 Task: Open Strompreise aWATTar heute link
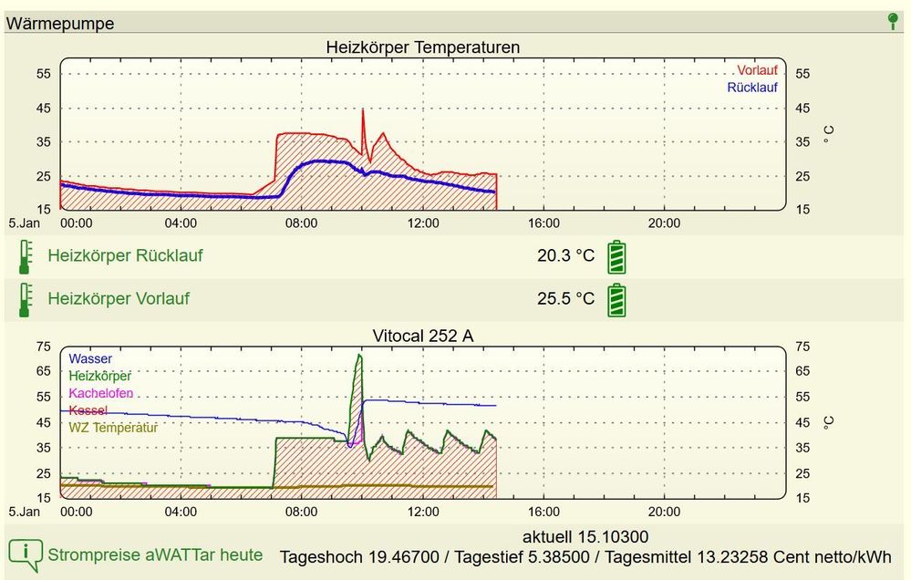pyautogui.click(x=155, y=555)
